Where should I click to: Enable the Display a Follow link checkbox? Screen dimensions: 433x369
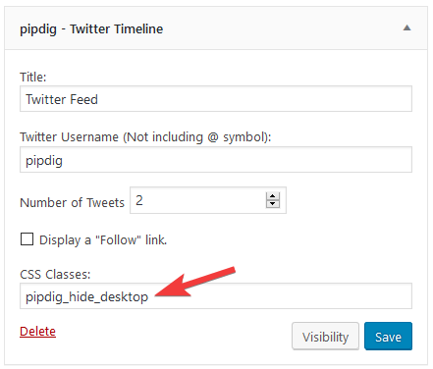[27, 239]
